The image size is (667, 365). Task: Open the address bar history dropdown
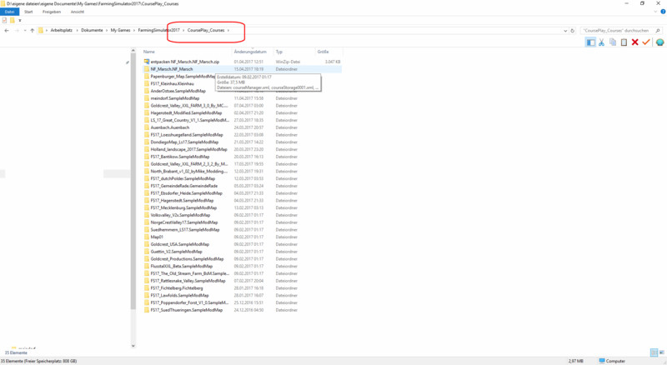coord(564,30)
